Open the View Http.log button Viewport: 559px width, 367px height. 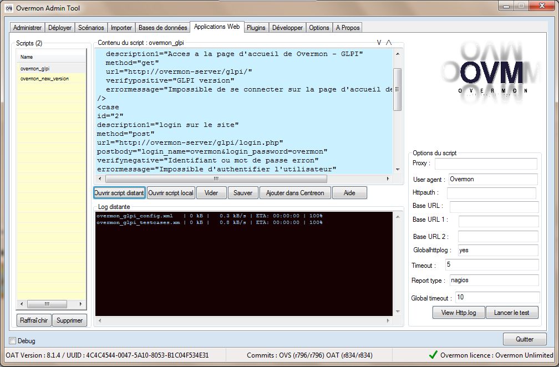coord(458,313)
